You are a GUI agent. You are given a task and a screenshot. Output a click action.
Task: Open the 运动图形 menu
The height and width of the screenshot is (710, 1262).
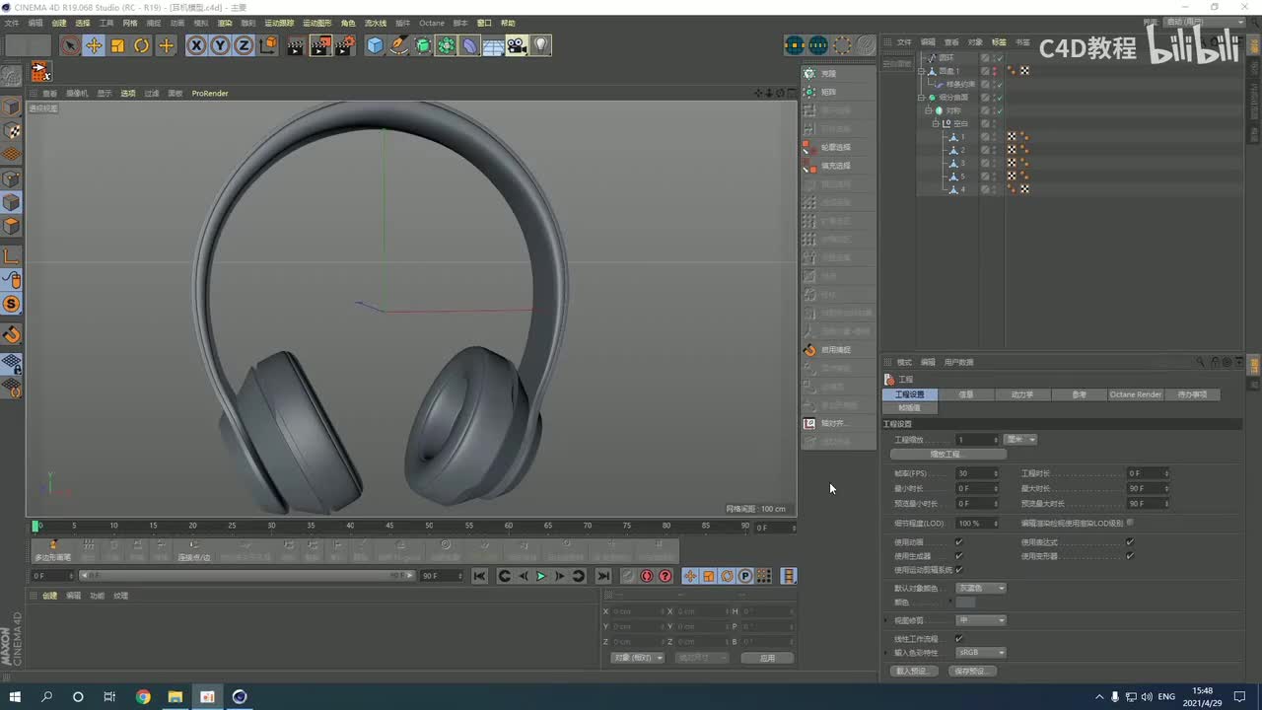coord(316,23)
